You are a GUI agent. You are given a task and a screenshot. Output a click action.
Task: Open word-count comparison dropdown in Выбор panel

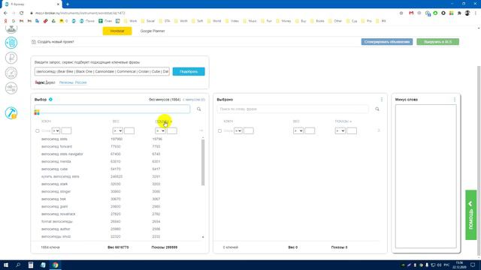(x=56, y=131)
